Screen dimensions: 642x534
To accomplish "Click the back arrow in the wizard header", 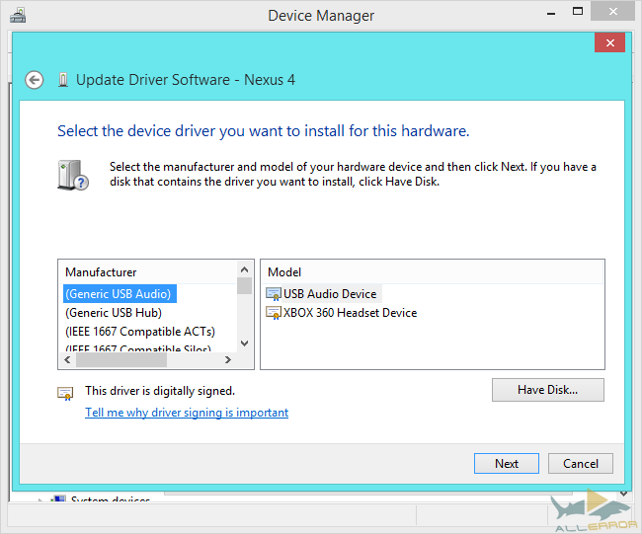I will pos(35,80).
